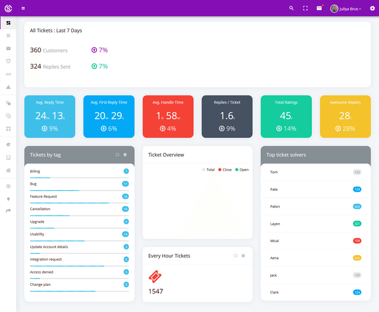Select Clark in top ticket solvers
This screenshot has width=379, height=312.
[316, 292]
